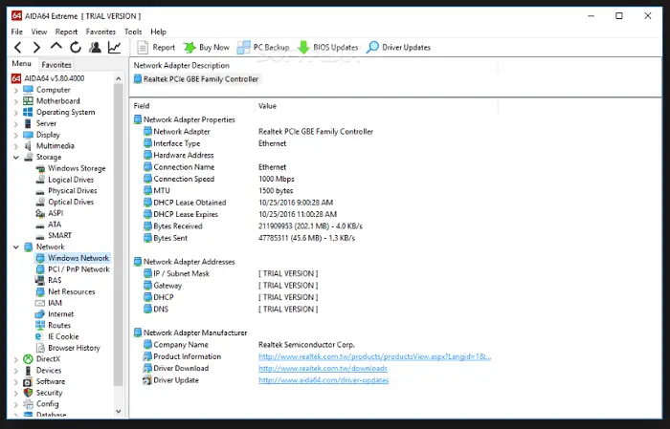The image size is (670, 429).
Task: Expand the Computer tree node
Action: (16, 90)
